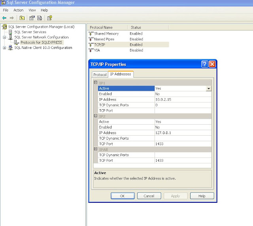Click the question mark help button in dialog title
This screenshot has width=253, height=226.
click(x=205, y=64)
